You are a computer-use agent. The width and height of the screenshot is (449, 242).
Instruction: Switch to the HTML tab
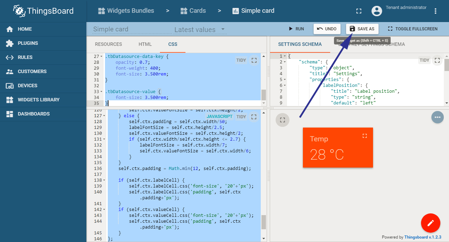click(145, 44)
